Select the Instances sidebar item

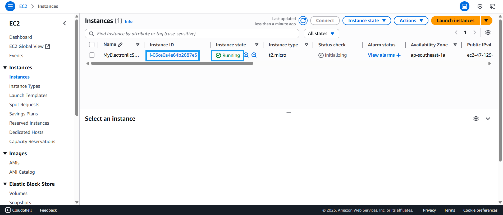point(19,77)
